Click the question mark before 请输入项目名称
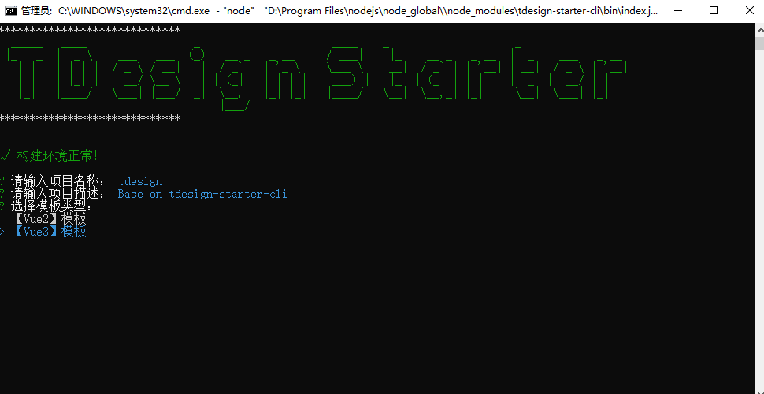The image size is (764, 394). [2, 181]
